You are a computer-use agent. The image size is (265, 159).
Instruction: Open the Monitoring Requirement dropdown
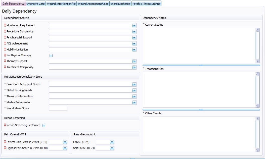134,26
